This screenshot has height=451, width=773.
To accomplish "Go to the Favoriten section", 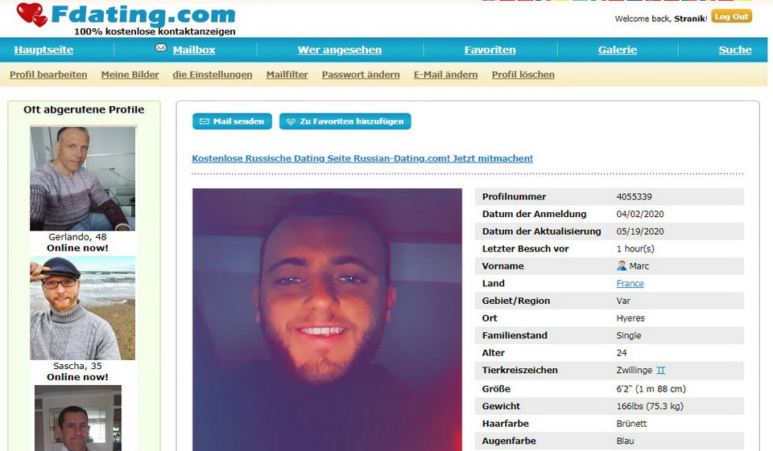I will coord(490,50).
